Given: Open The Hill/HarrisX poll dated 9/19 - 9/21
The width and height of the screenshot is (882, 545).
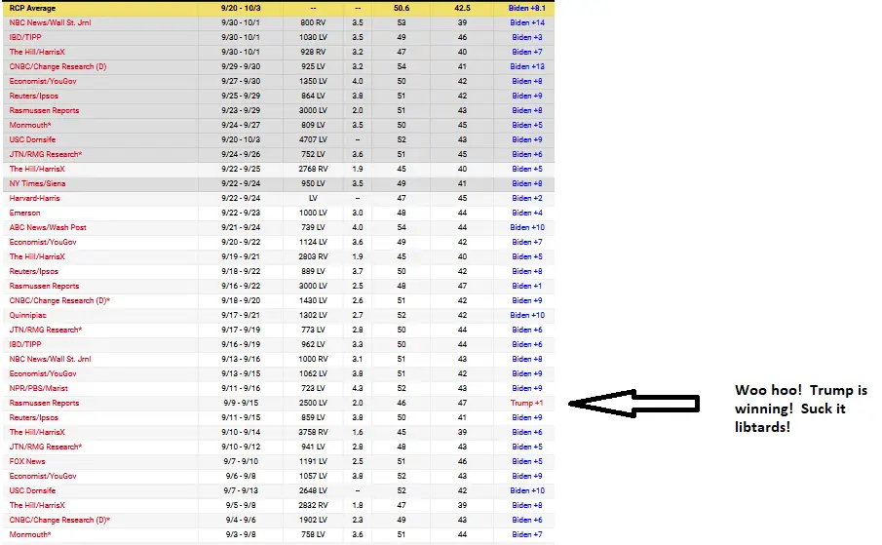Looking at the screenshot, I should [37, 256].
